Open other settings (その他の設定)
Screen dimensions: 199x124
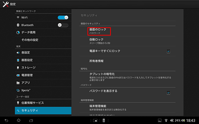click(x=43, y=40)
